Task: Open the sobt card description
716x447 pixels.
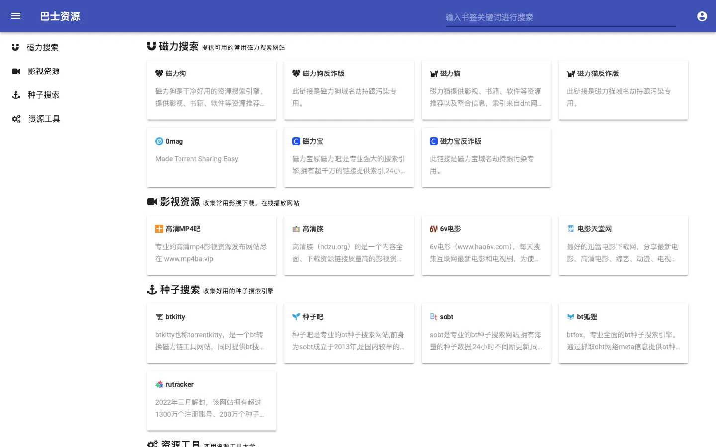Action: click(x=486, y=341)
